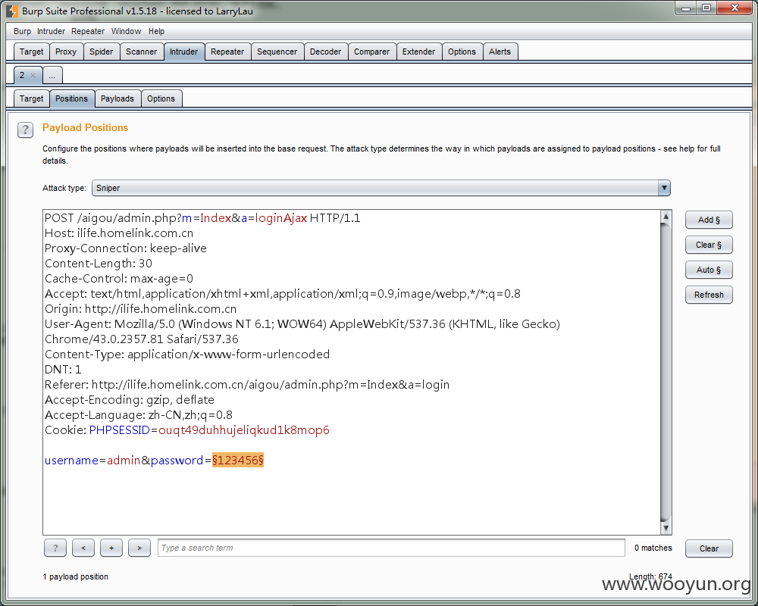Open the Burp menu
The width and height of the screenshot is (758, 606).
[22, 31]
